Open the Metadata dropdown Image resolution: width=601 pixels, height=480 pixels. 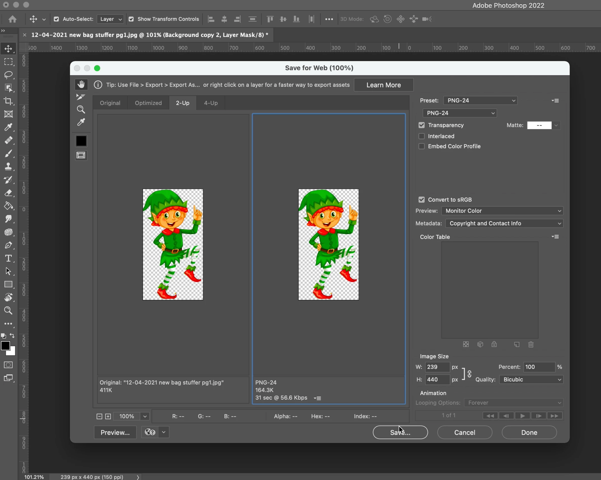point(504,223)
